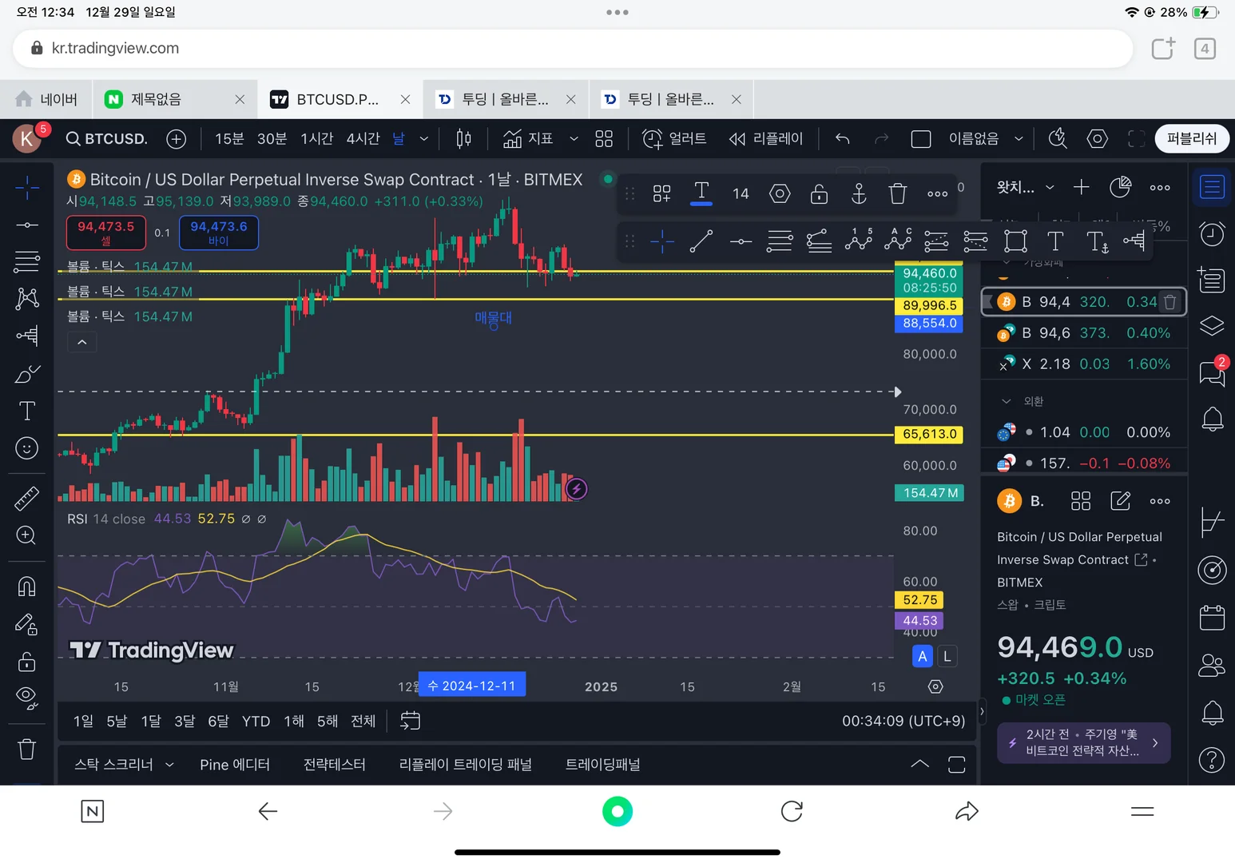The image size is (1235, 863).
Task: Toggle stay-in-drawing-mode pencil lock
Action: pos(27,624)
